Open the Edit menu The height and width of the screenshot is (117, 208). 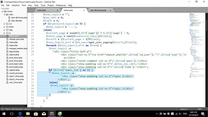pos(8,5)
